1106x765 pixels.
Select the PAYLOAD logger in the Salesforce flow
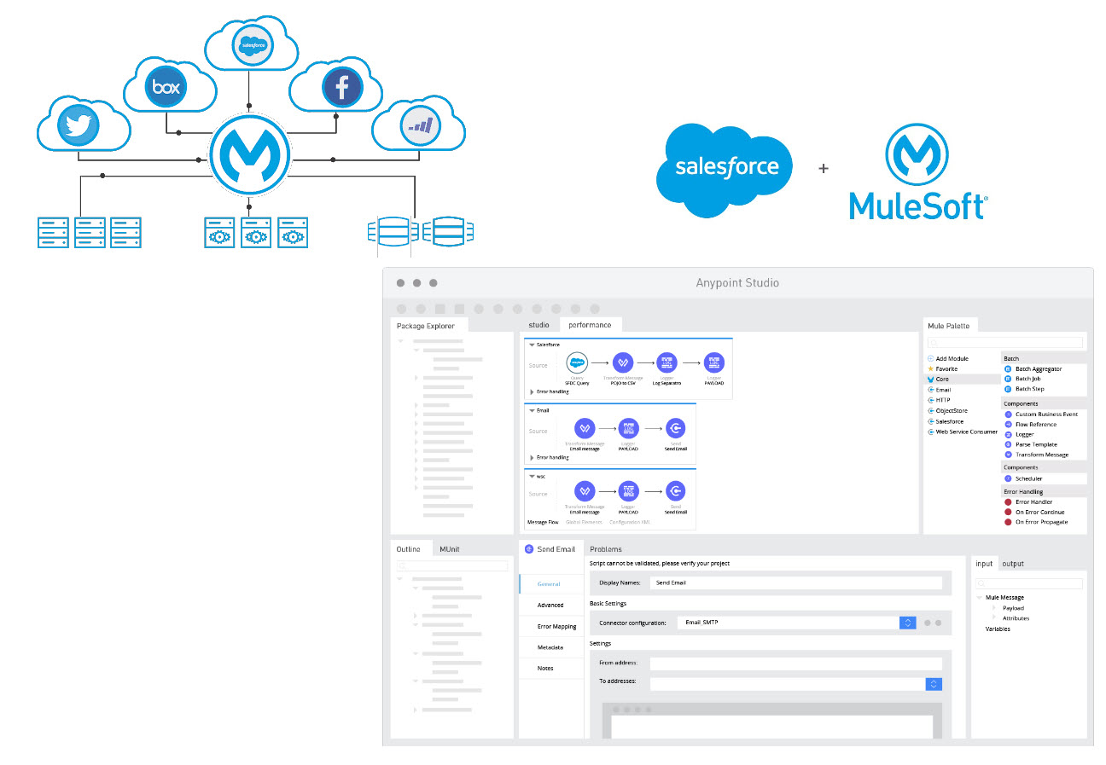point(713,363)
